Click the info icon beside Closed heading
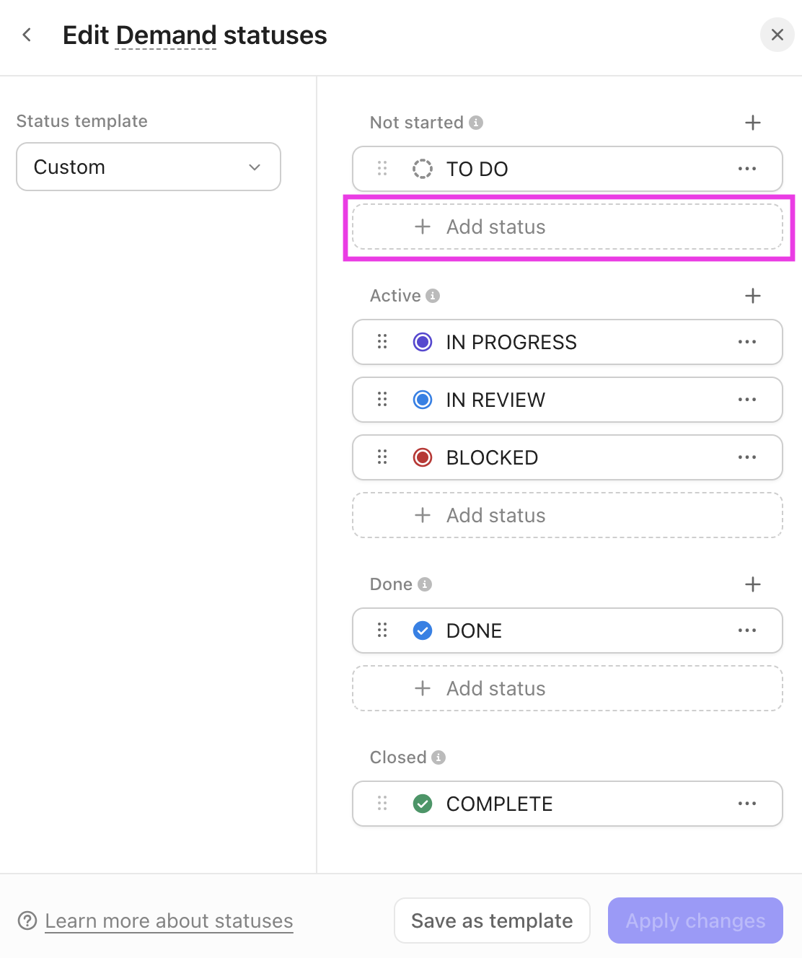This screenshot has width=802, height=958. (x=438, y=757)
